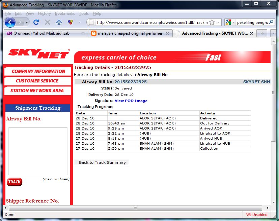Open STATION NETWORK AREA menu item
Image resolution: width=279 pixels, height=221 pixels.
pyautogui.click(x=38, y=90)
